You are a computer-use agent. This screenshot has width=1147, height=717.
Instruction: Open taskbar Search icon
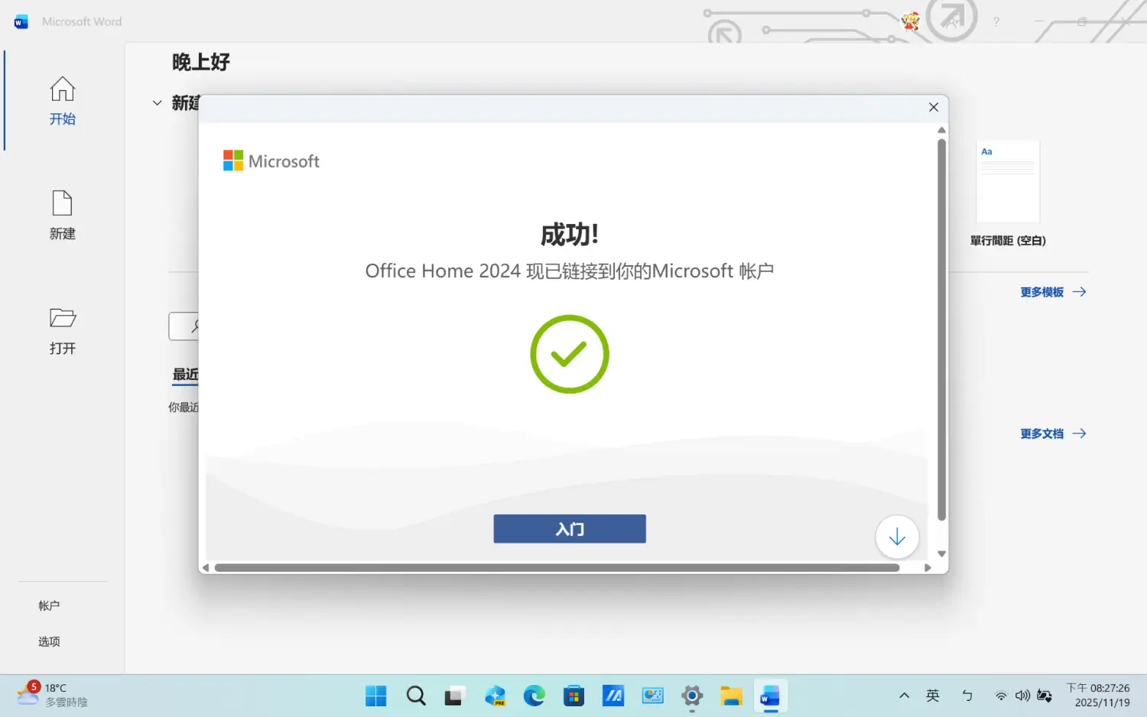point(416,696)
